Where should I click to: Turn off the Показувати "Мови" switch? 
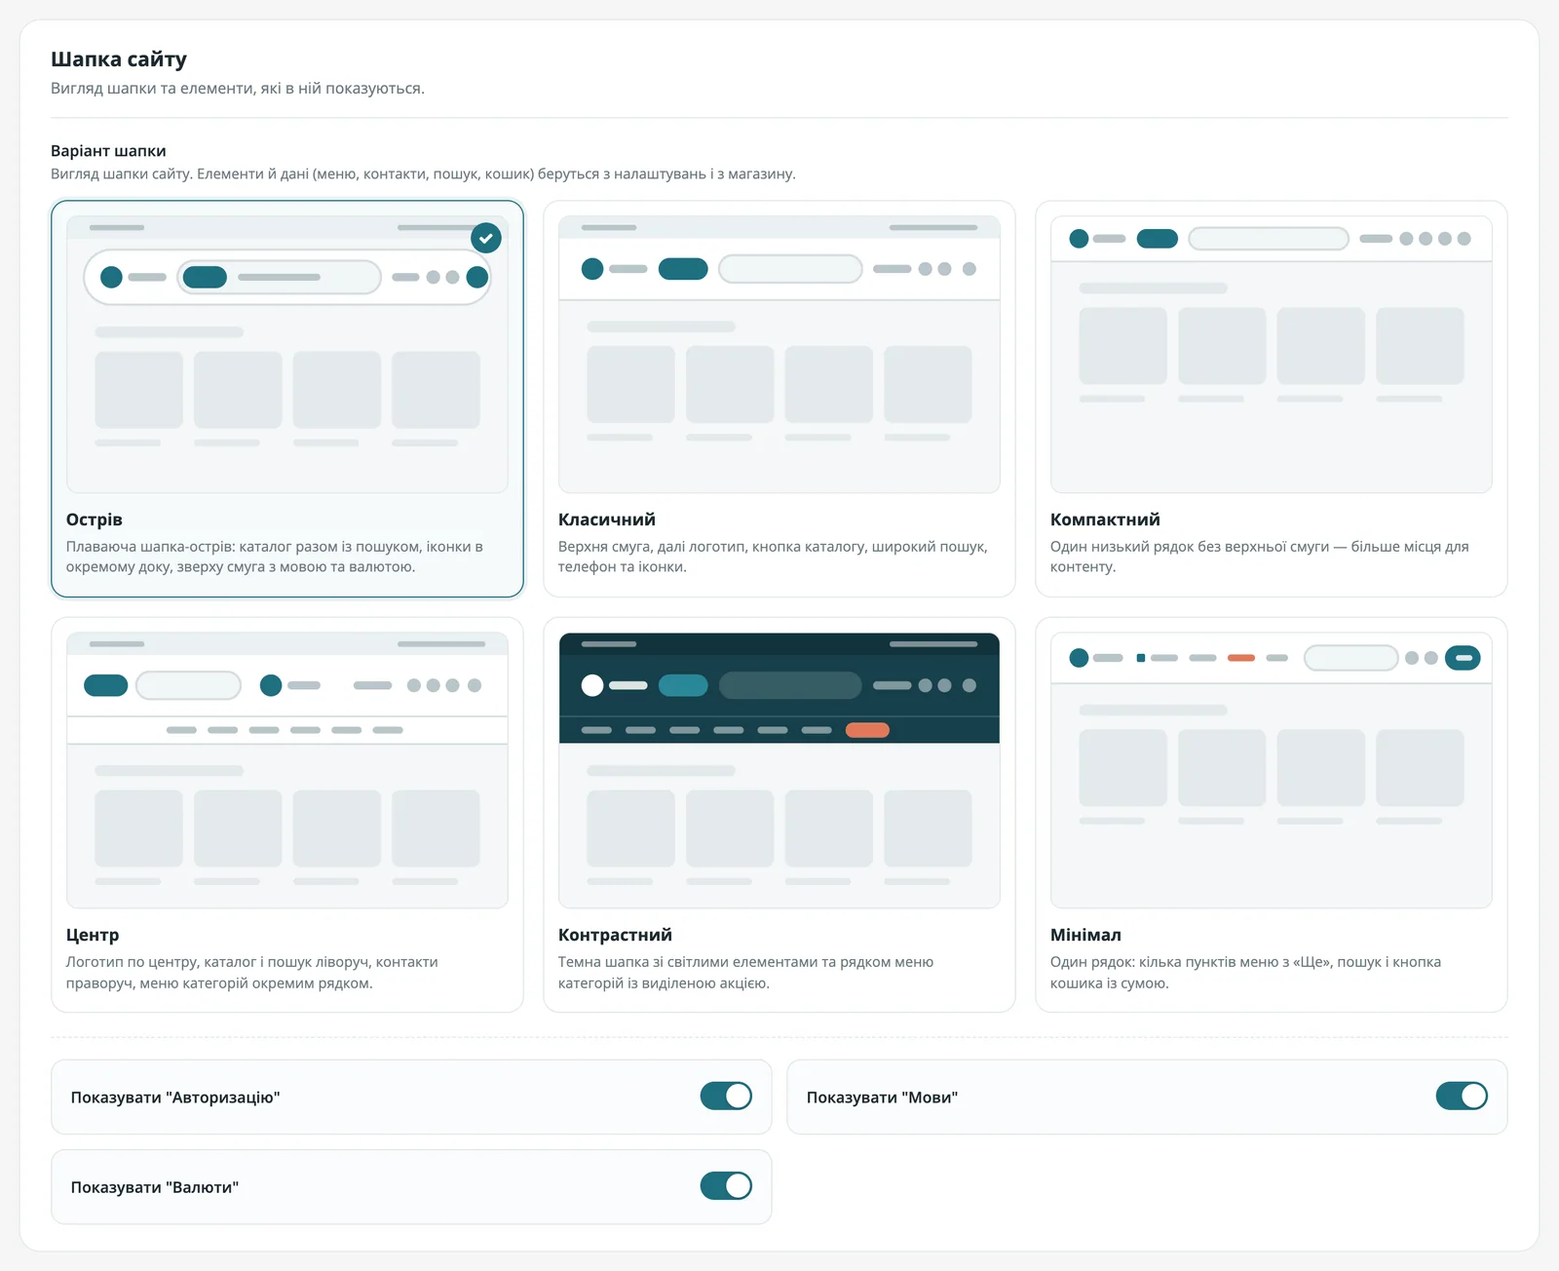1462,1097
